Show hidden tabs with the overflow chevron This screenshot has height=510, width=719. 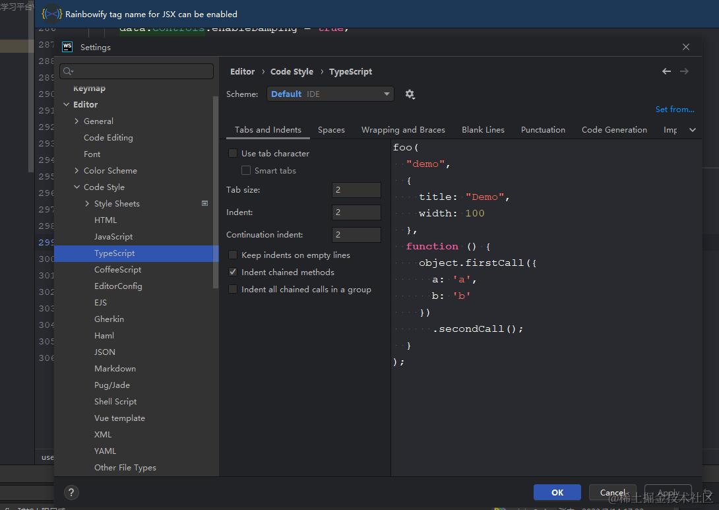pyautogui.click(x=692, y=130)
